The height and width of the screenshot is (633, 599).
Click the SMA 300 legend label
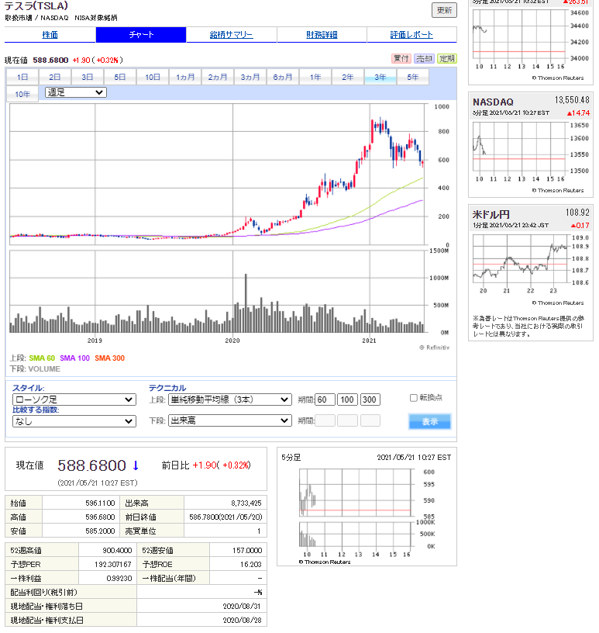point(110,358)
